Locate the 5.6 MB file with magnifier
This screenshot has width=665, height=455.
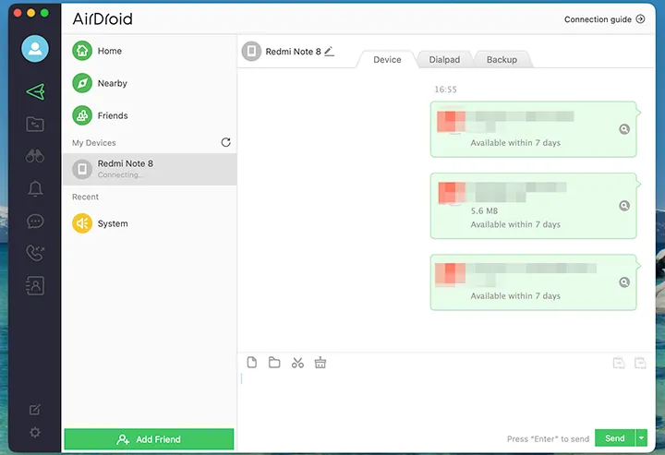624,206
